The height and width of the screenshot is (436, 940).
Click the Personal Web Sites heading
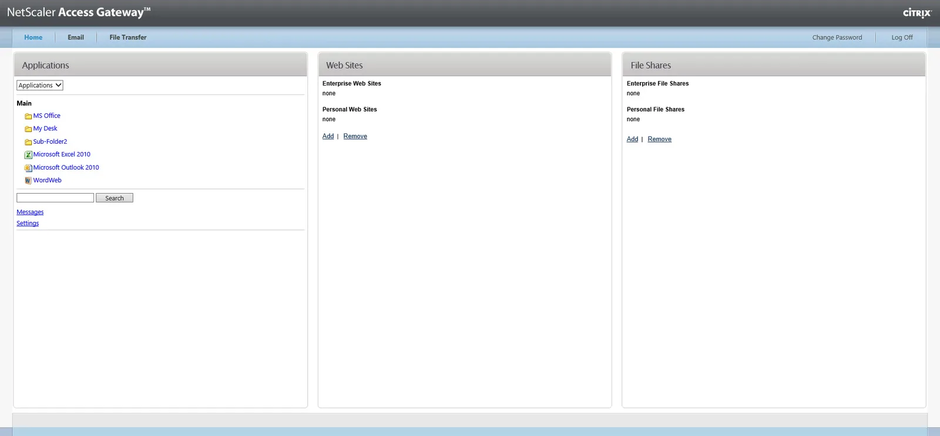click(x=350, y=109)
